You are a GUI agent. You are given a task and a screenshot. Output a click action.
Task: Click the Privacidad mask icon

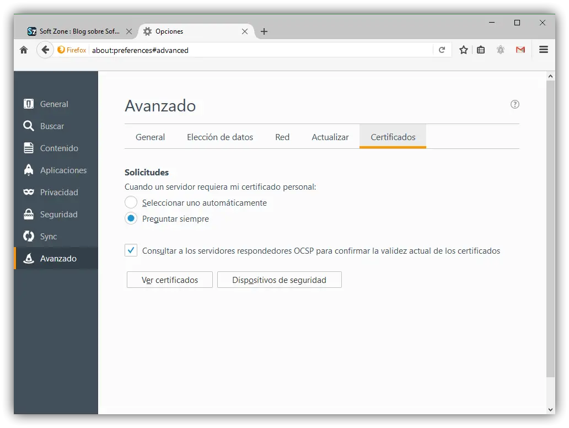29,192
